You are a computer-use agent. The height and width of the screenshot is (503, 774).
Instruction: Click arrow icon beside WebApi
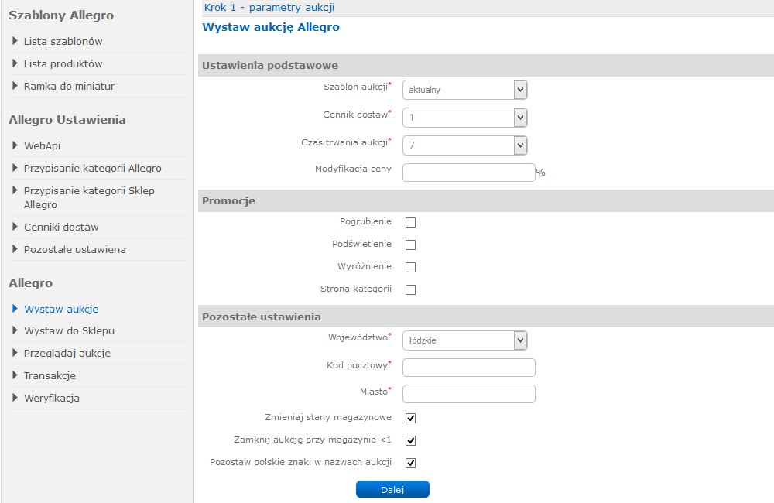(15, 145)
